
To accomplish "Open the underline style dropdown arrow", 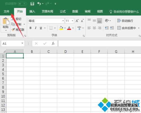I will [x=45, y=28].
